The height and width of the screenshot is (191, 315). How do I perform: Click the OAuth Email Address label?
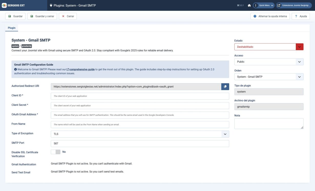pyautogui.click(x=25, y=114)
